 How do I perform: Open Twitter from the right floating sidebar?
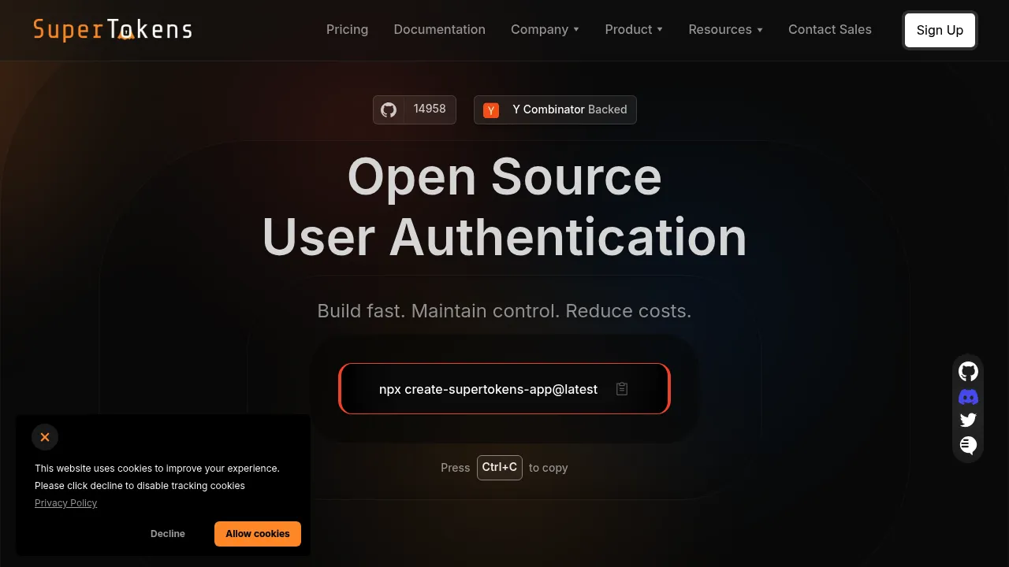[x=968, y=421]
